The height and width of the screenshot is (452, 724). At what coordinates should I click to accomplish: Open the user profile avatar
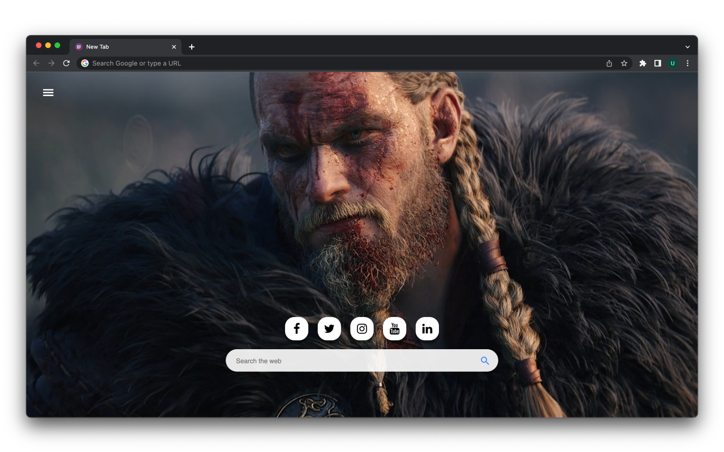click(673, 63)
